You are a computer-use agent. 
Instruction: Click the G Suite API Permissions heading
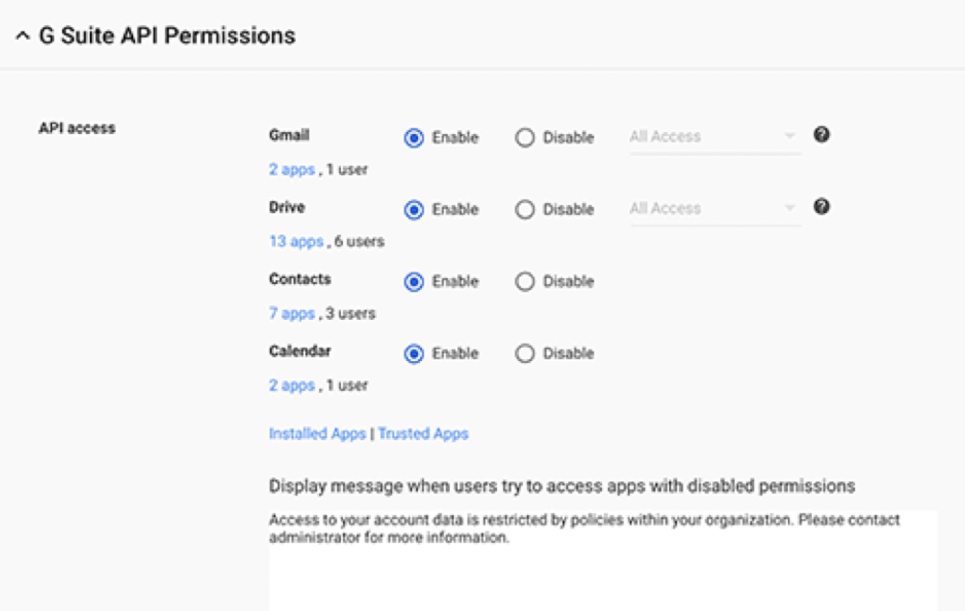pyautogui.click(x=167, y=36)
